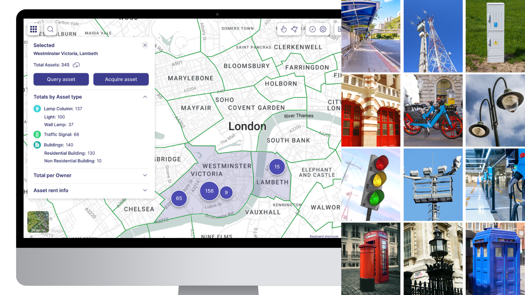The height and width of the screenshot is (295, 525).
Task: Click the Buildings asset type icon
Action: [x=37, y=145]
